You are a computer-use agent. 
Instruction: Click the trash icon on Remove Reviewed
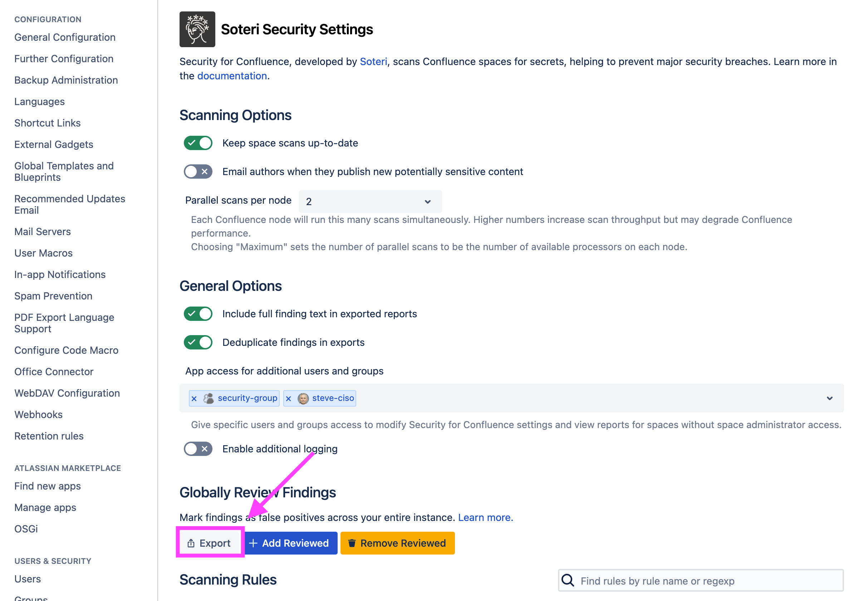pyautogui.click(x=352, y=543)
